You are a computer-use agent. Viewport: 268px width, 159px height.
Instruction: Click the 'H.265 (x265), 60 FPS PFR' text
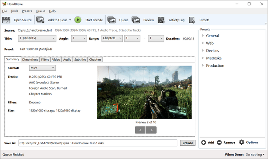point(46,77)
